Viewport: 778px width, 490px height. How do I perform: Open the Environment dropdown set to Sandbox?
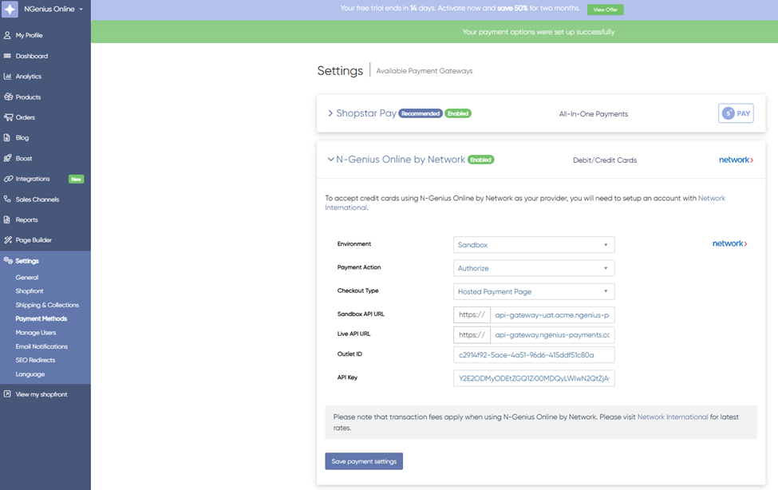tap(534, 245)
